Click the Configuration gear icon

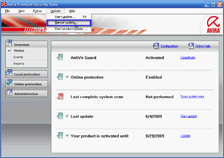pos(156,46)
